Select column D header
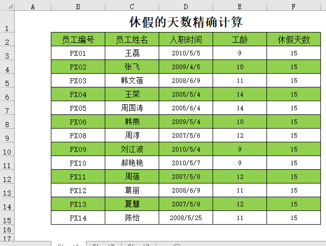 pyautogui.click(x=186, y=6)
